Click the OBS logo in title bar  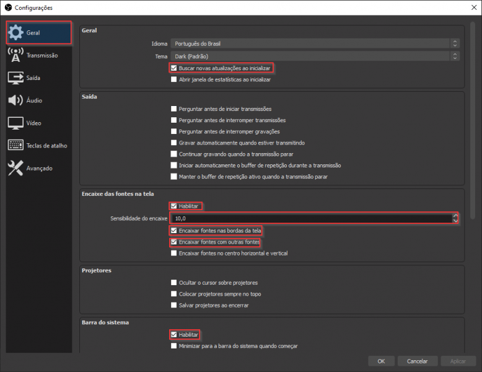pyautogui.click(x=8, y=7)
